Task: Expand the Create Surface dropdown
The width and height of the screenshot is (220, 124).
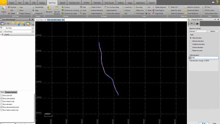Action: (102, 7)
